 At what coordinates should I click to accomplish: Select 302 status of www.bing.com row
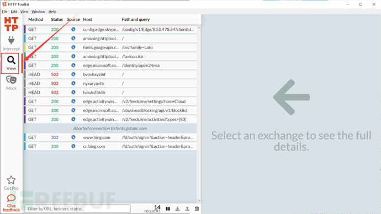(55, 137)
